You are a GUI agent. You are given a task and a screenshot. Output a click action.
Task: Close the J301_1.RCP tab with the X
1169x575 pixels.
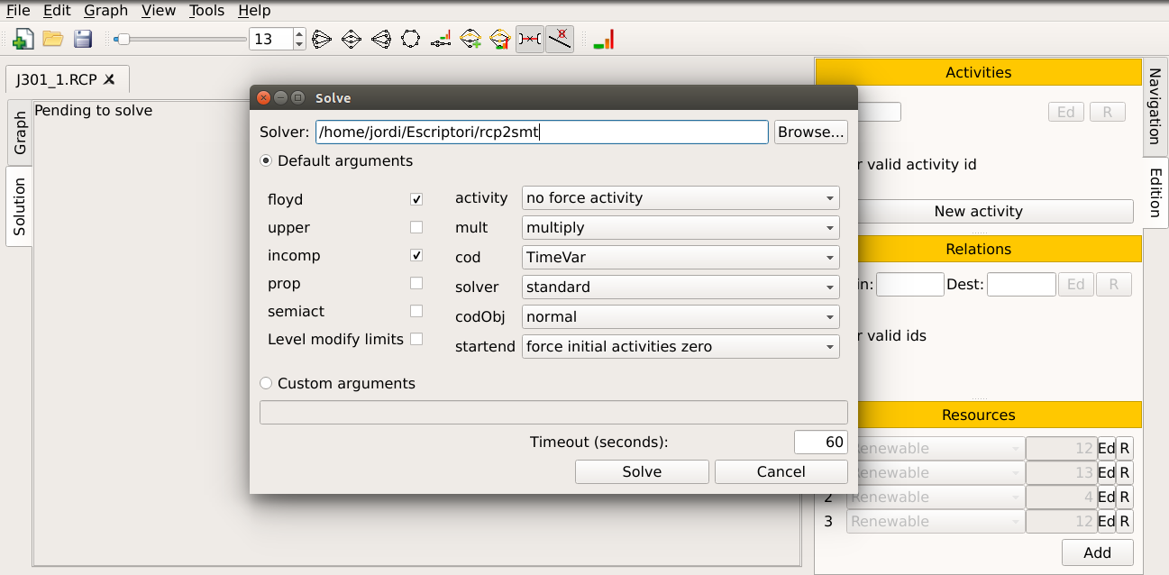[110, 79]
